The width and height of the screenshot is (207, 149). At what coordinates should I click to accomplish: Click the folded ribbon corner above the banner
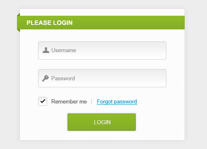19,14
